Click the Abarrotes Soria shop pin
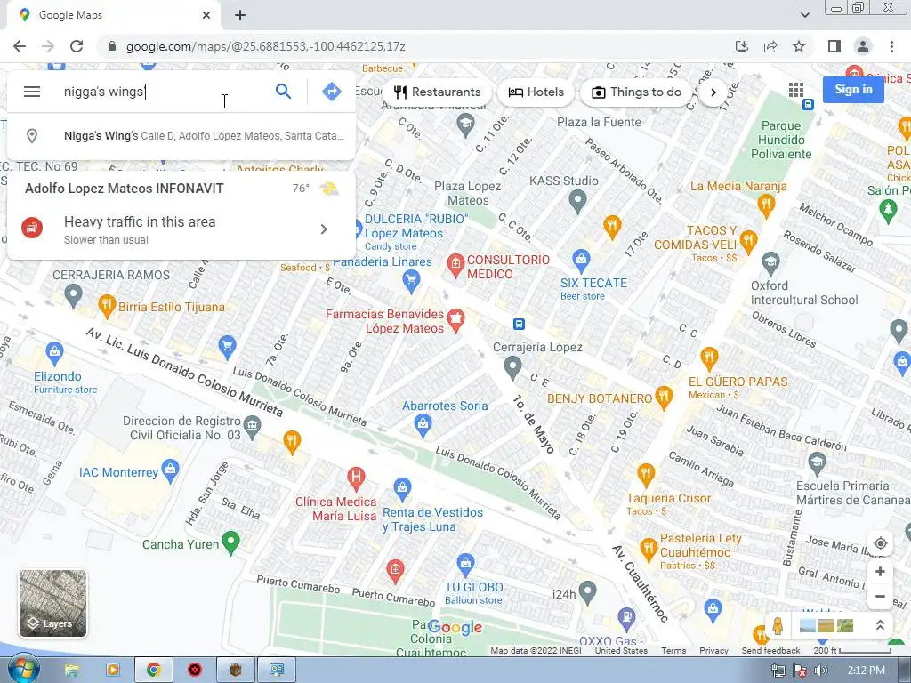This screenshot has width=911, height=683. 423,426
